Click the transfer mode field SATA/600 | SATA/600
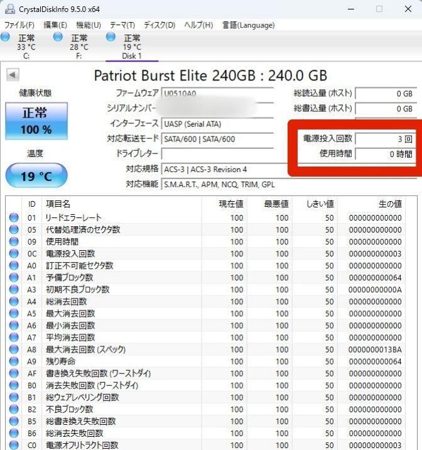The image size is (422, 450). [217, 139]
